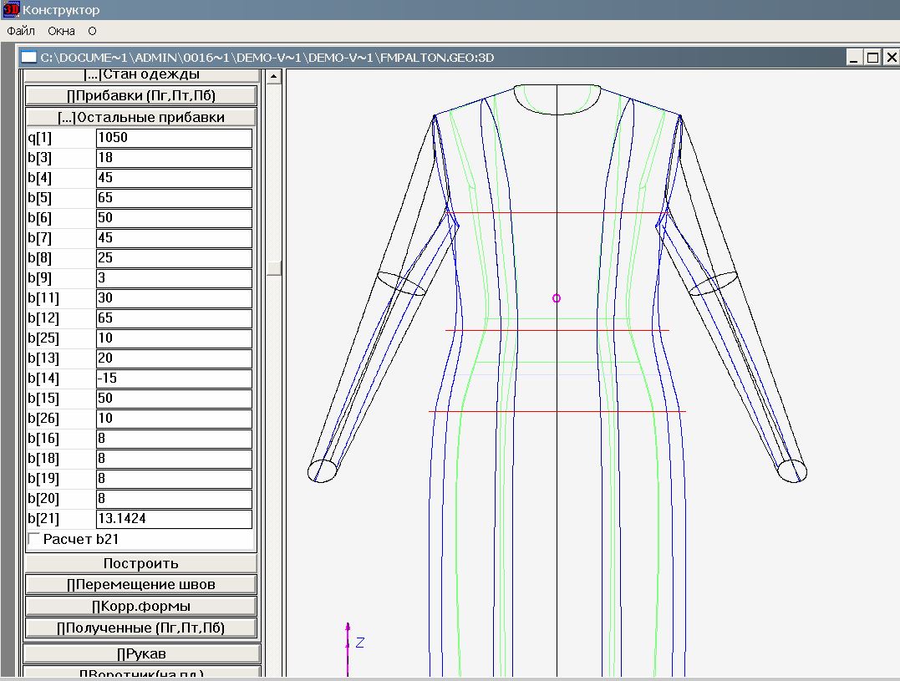Image resolution: width=900 pixels, height=681 pixels.
Task: Select the b[21] field showing 13.1424
Action: click(x=174, y=519)
